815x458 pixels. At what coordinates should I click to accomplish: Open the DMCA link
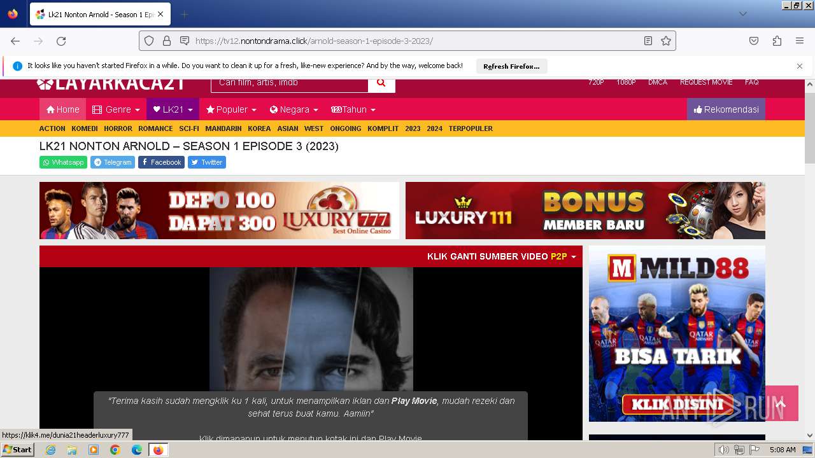click(x=658, y=83)
